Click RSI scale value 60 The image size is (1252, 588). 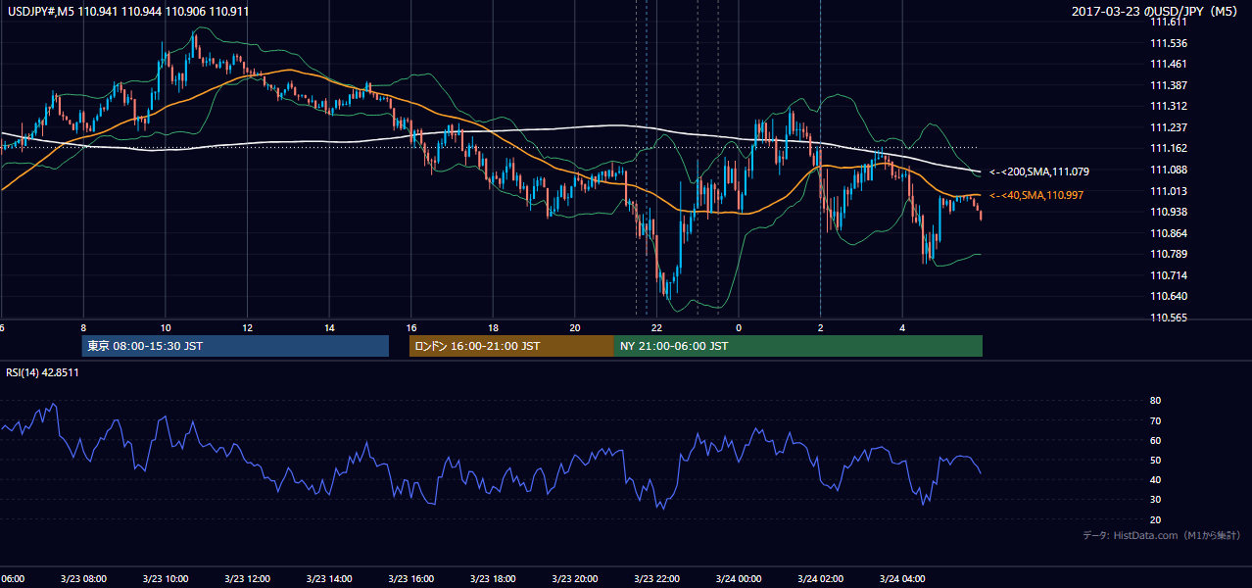click(x=1156, y=440)
